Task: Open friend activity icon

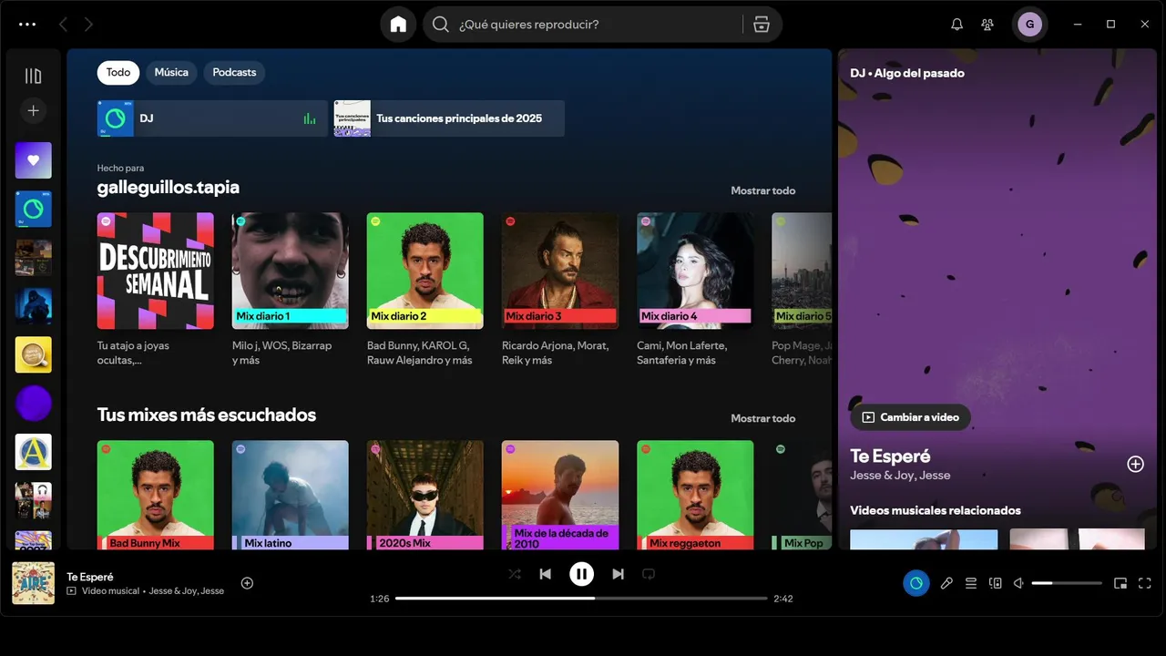Action: (987, 25)
